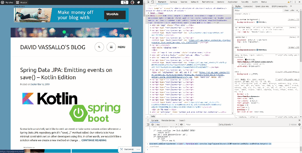Image resolution: width=302 pixels, height=153 pixels.
Task: Open the Computed styles tab
Action: tap(248, 6)
